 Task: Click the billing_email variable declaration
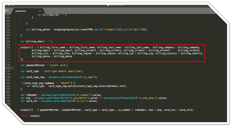[x=34, y=41]
